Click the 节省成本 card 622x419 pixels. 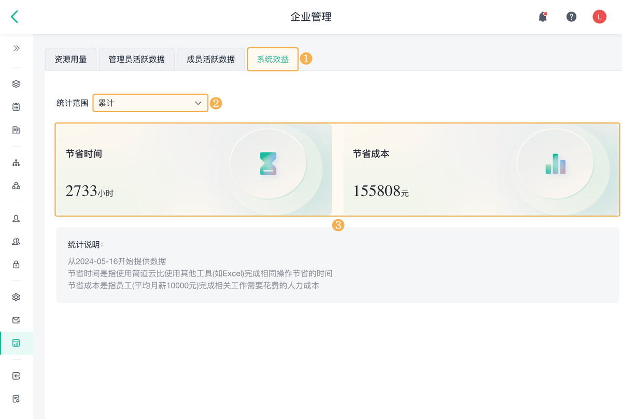pos(480,169)
